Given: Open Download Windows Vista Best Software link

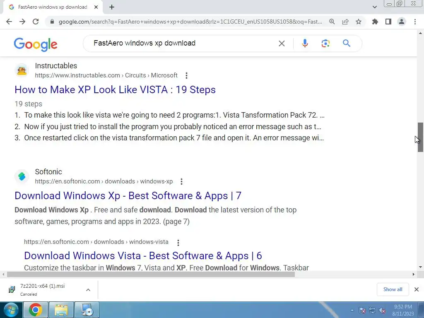Looking at the screenshot, I should pos(143,256).
